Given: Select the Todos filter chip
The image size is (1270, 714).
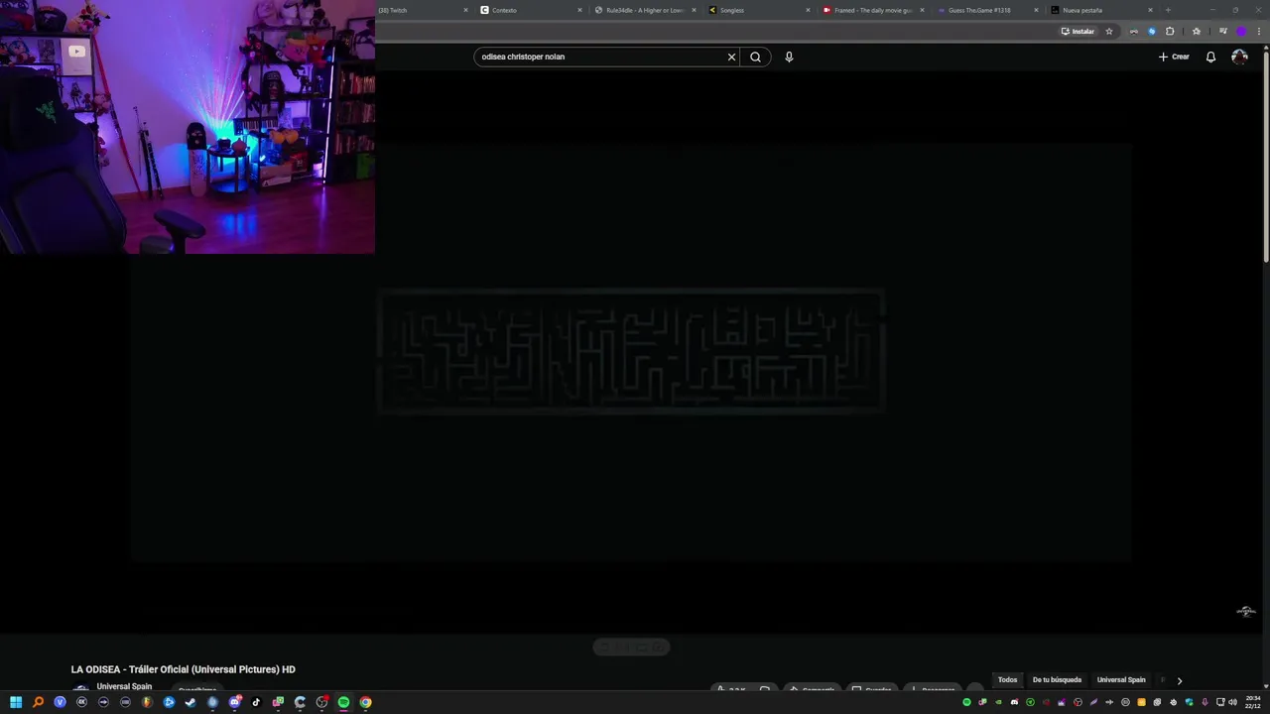Looking at the screenshot, I should tap(1007, 680).
